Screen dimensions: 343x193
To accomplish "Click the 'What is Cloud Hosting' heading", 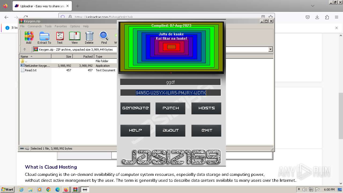I will point(51,167).
